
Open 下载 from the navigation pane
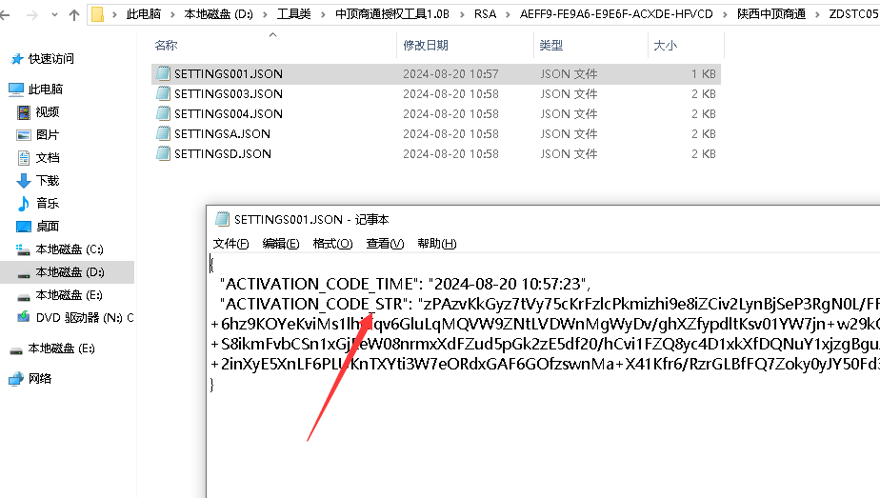click(x=47, y=180)
